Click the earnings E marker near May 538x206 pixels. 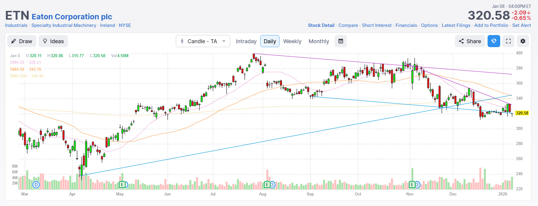coord(122,185)
